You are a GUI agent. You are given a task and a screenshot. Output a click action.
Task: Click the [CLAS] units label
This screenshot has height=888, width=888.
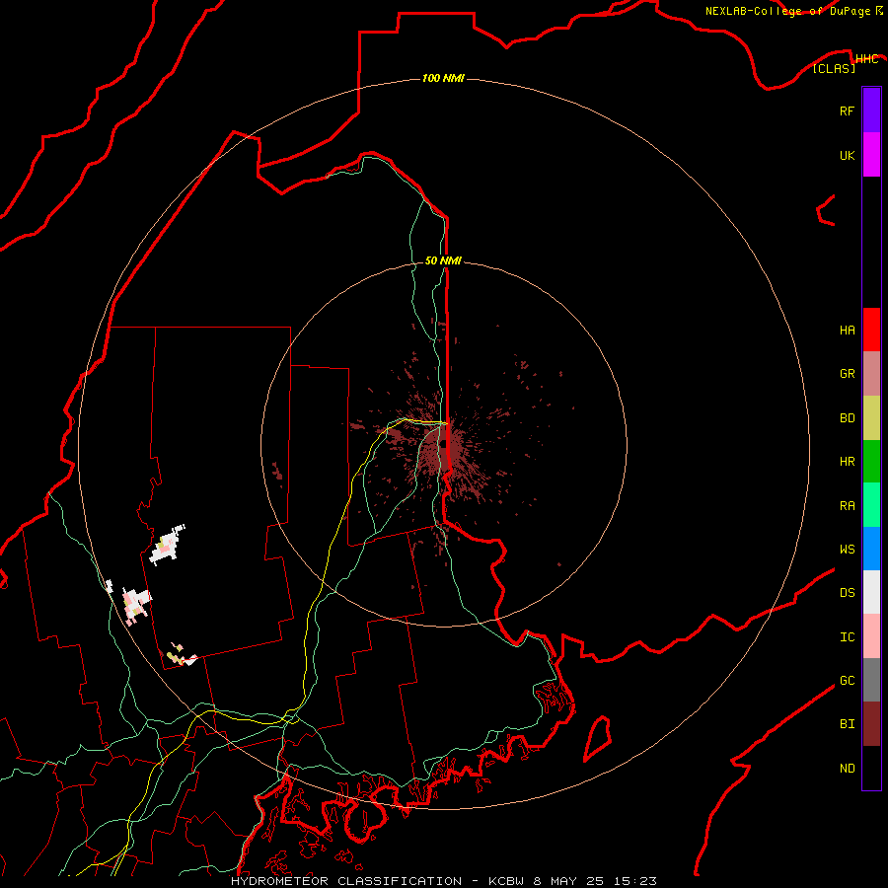click(834, 68)
